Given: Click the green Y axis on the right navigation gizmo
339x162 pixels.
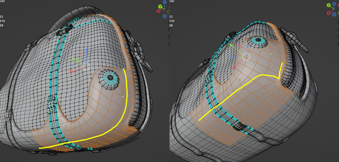Looking at the screenshot, I should 328,5.
